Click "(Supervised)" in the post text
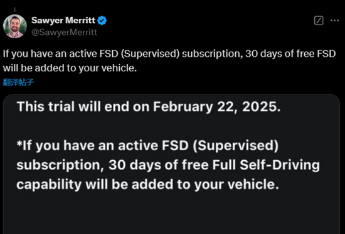Screen dimensions: 345x234 point(150,54)
